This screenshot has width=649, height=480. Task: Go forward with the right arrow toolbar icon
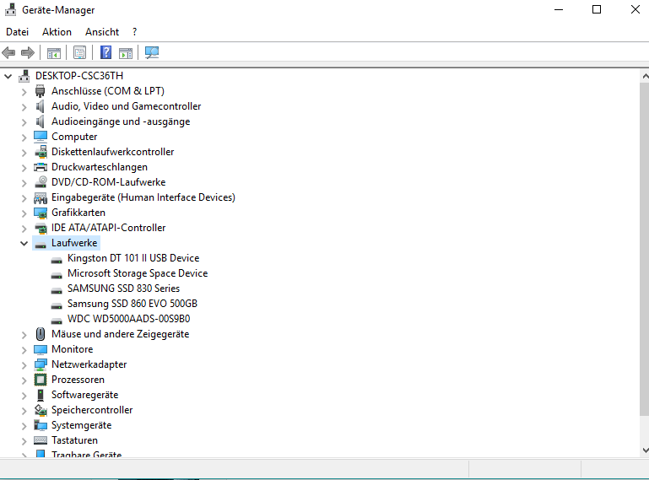click(x=28, y=52)
